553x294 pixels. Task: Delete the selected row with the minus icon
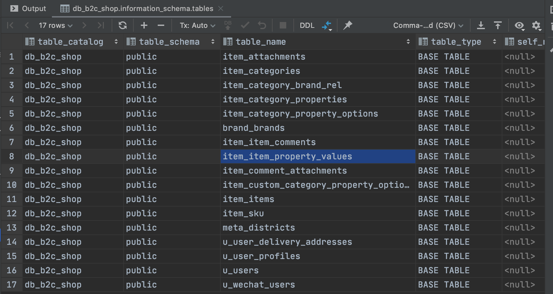click(161, 25)
